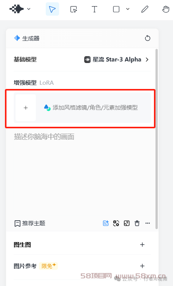Clear the prompt with the trash icon
This screenshot has width=173, height=286.
click(137, 223)
